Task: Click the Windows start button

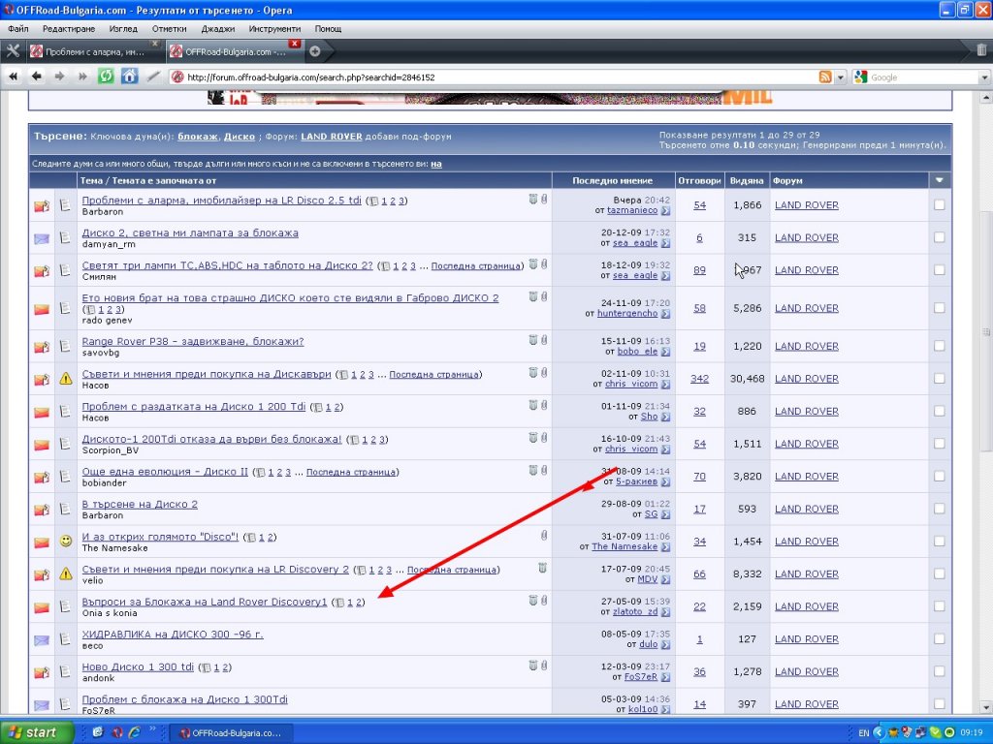Action: pos(37,732)
